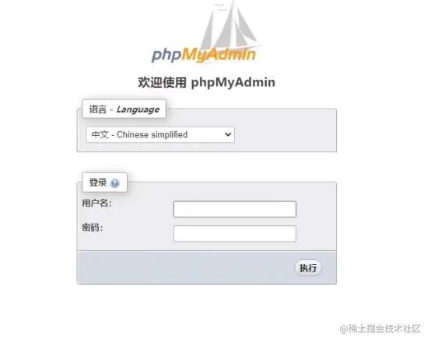The width and height of the screenshot is (431, 344).
Task: Click the 用户名 field label
Action: point(96,203)
